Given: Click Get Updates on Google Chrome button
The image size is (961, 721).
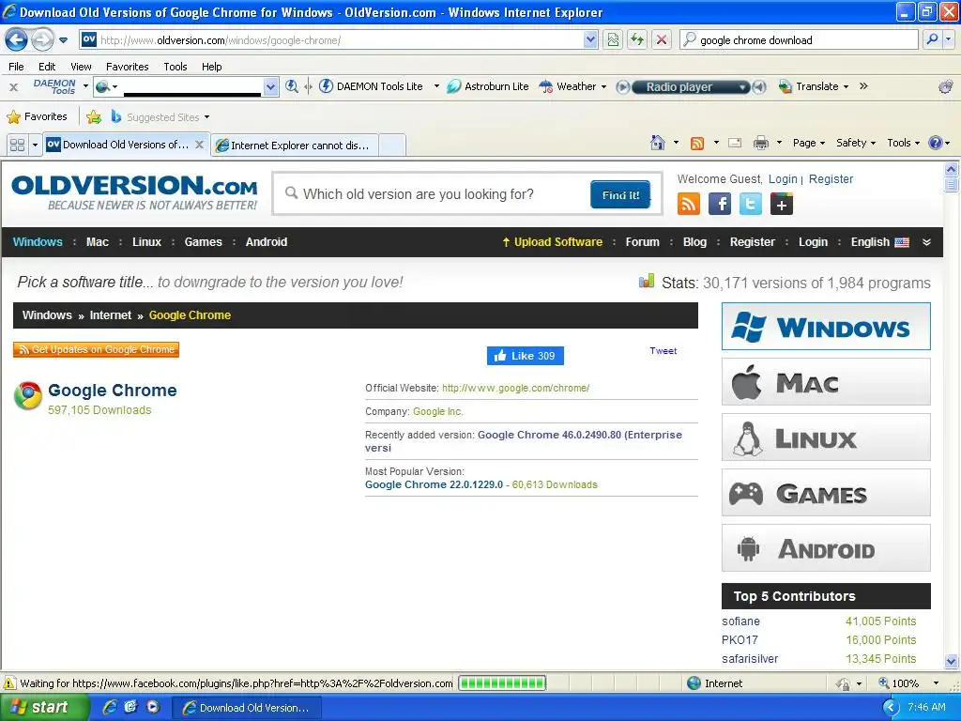Looking at the screenshot, I should pyautogui.click(x=97, y=349).
